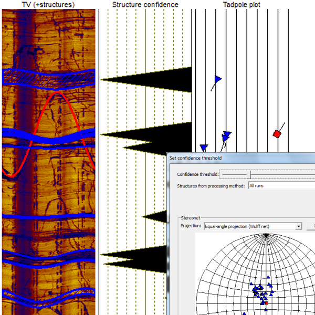315x315 pixels.
Task: Click the red square point in the stereonet
Action: tap(267, 303)
